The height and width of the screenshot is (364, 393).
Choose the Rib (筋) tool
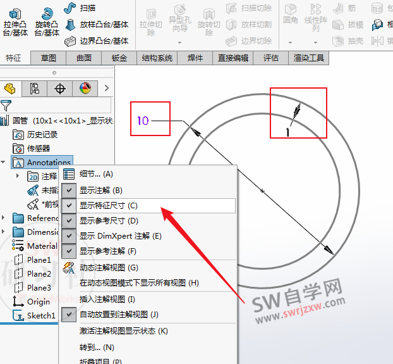pos(344,8)
